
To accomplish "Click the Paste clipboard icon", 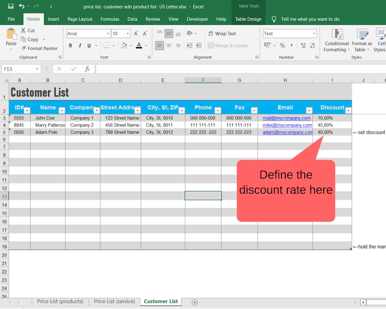I will (x=11, y=34).
